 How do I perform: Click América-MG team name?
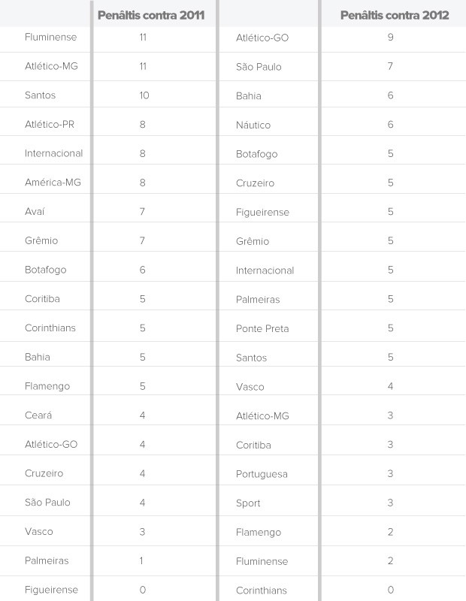(x=53, y=183)
